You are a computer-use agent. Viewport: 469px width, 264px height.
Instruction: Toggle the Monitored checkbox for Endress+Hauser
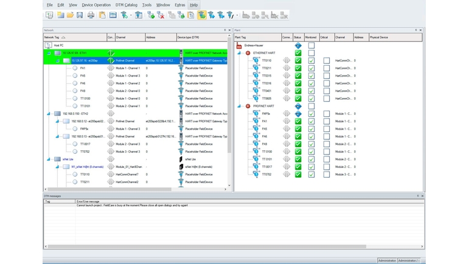click(311, 46)
